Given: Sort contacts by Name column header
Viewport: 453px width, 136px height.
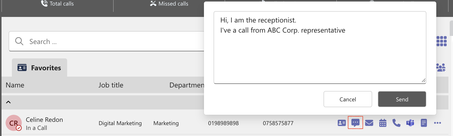Looking at the screenshot, I should pyautogui.click(x=15, y=85).
